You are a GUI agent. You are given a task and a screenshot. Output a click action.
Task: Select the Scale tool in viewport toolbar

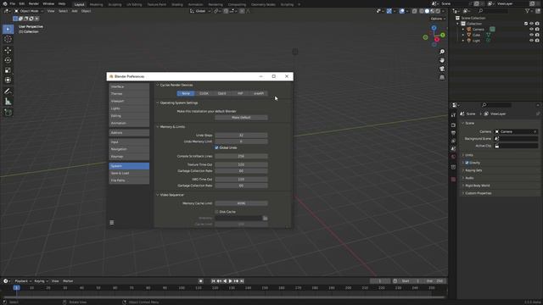(x=8, y=70)
